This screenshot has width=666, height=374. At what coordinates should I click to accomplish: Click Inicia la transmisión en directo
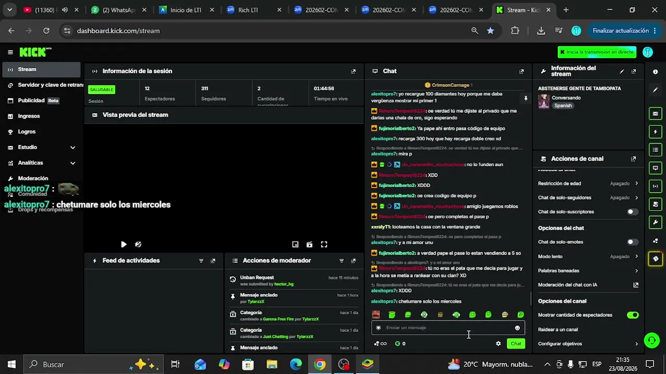coord(596,52)
